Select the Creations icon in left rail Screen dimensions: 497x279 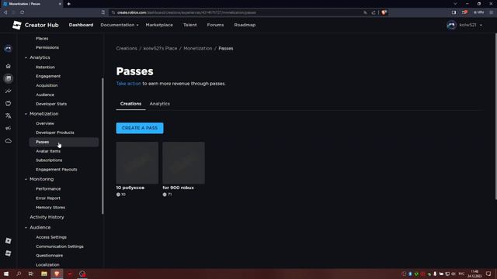click(9, 78)
